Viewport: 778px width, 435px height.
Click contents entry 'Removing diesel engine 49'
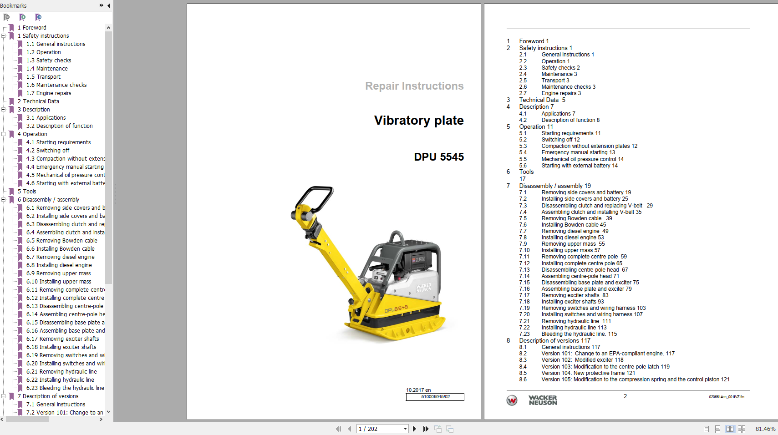[575, 231]
